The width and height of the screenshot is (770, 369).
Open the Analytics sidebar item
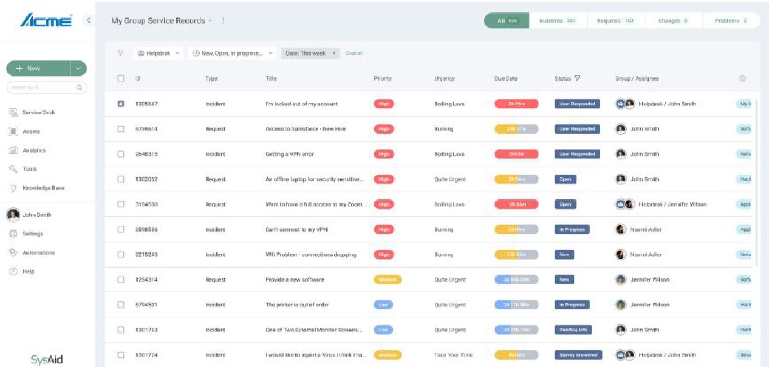(x=28, y=150)
